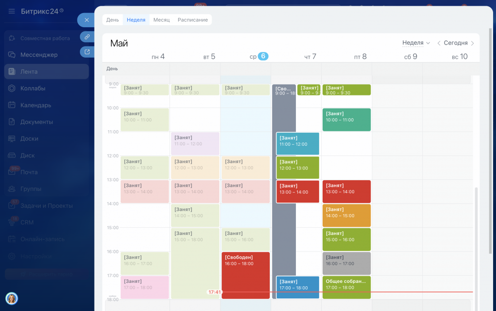
Task: Click the чт 7 day header
Action: (x=310, y=57)
